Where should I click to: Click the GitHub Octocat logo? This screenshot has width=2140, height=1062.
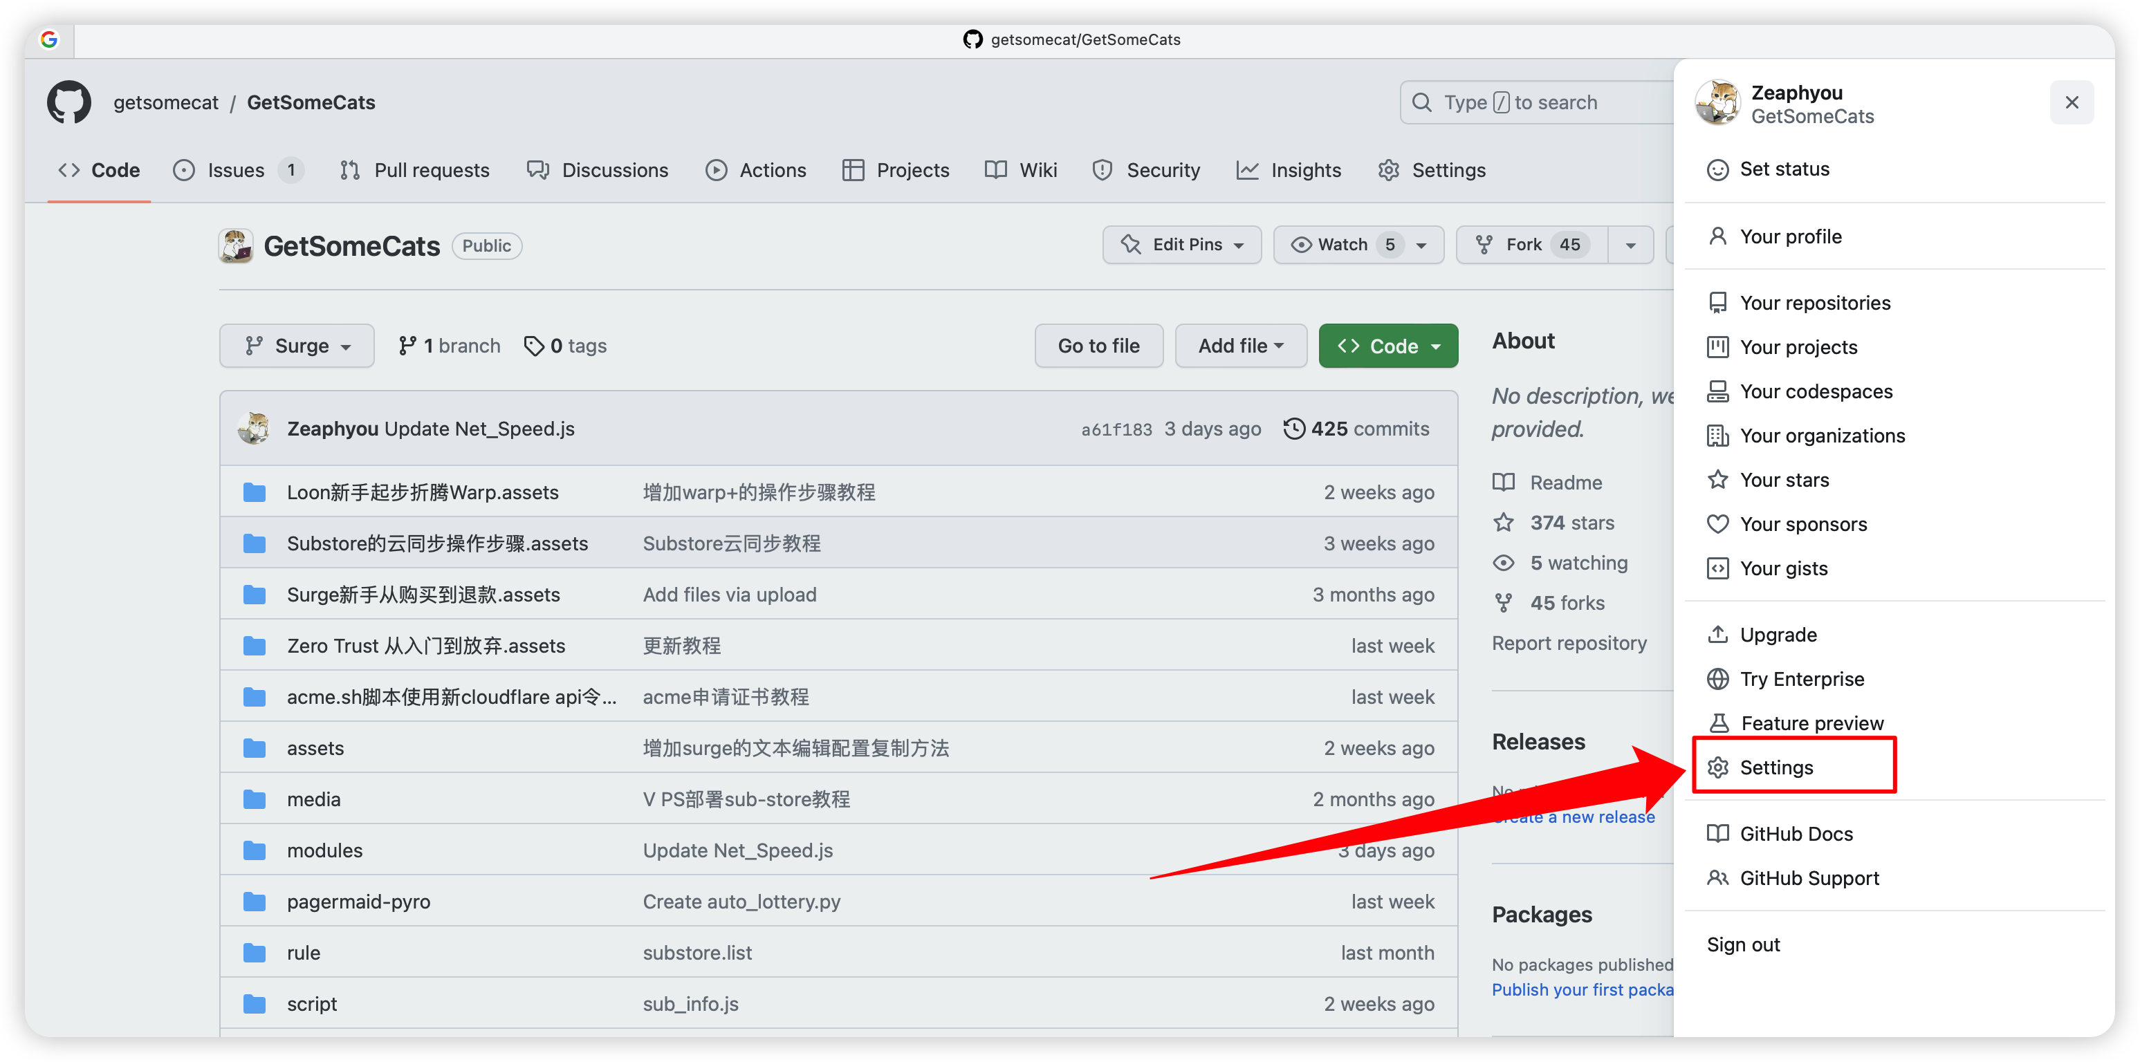coord(69,102)
